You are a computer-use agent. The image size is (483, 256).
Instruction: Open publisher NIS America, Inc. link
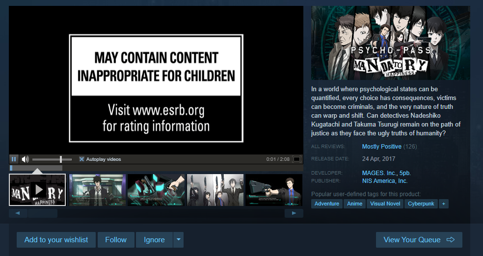click(x=385, y=181)
